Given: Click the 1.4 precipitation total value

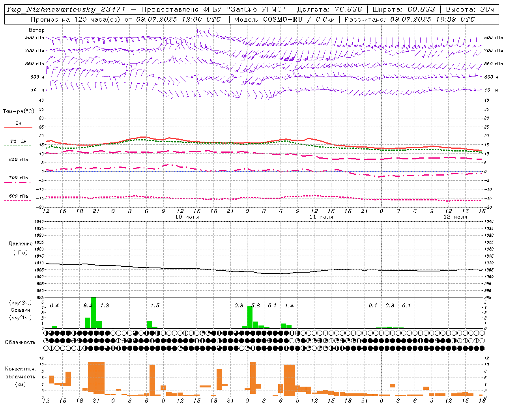Looking at the screenshot, I should point(289,305).
